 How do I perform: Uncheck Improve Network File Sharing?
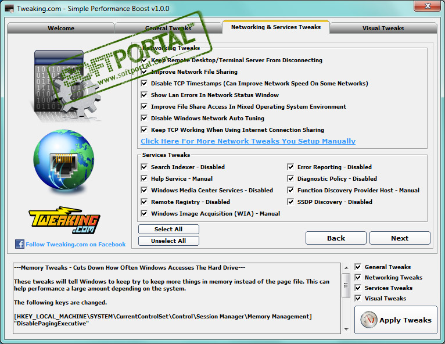coord(144,71)
